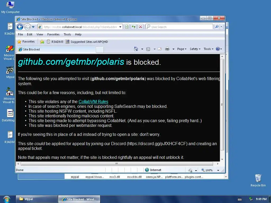This screenshot has width=271, height=203.
Task: Select the Microsoft Visual B desktop shortcut
Action: tap(9, 95)
